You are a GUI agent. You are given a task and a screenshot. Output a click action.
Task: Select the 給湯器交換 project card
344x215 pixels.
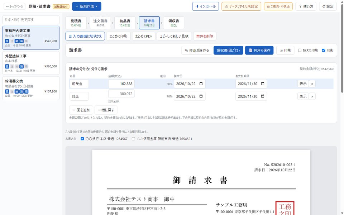click(31, 88)
